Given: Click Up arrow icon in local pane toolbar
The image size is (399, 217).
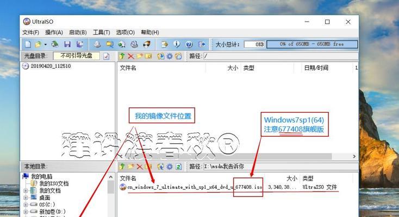Looking at the screenshot, I should tap(122, 167).
